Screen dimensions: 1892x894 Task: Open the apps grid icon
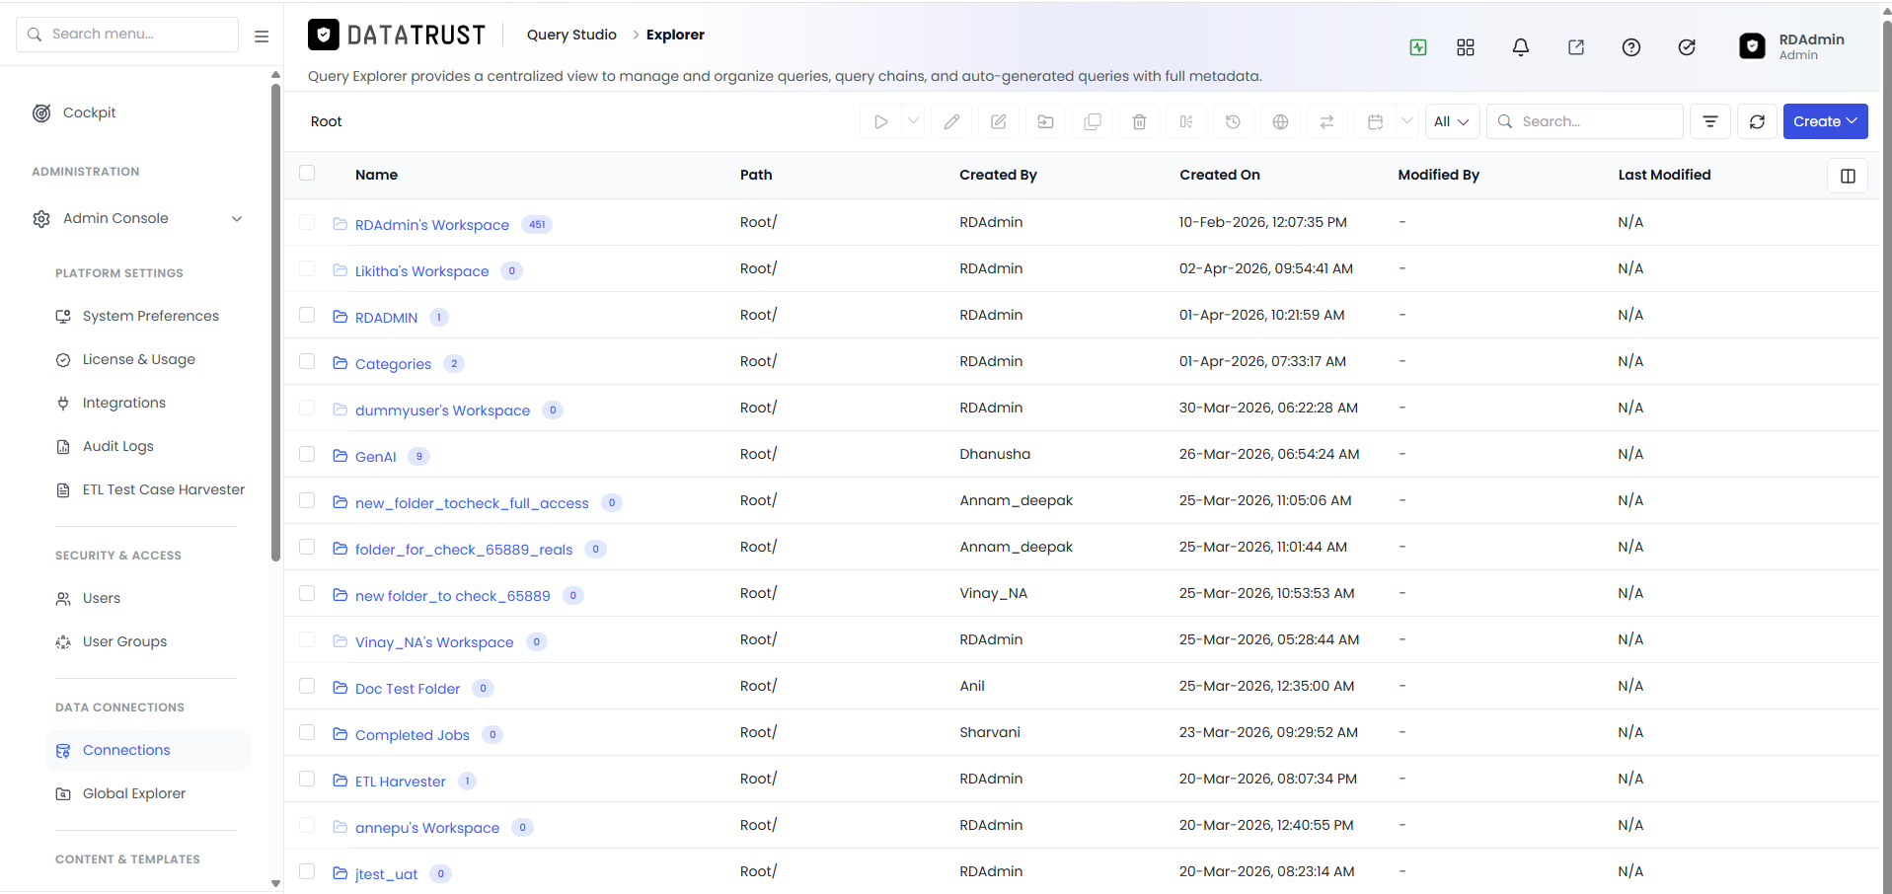[x=1466, y=47]
